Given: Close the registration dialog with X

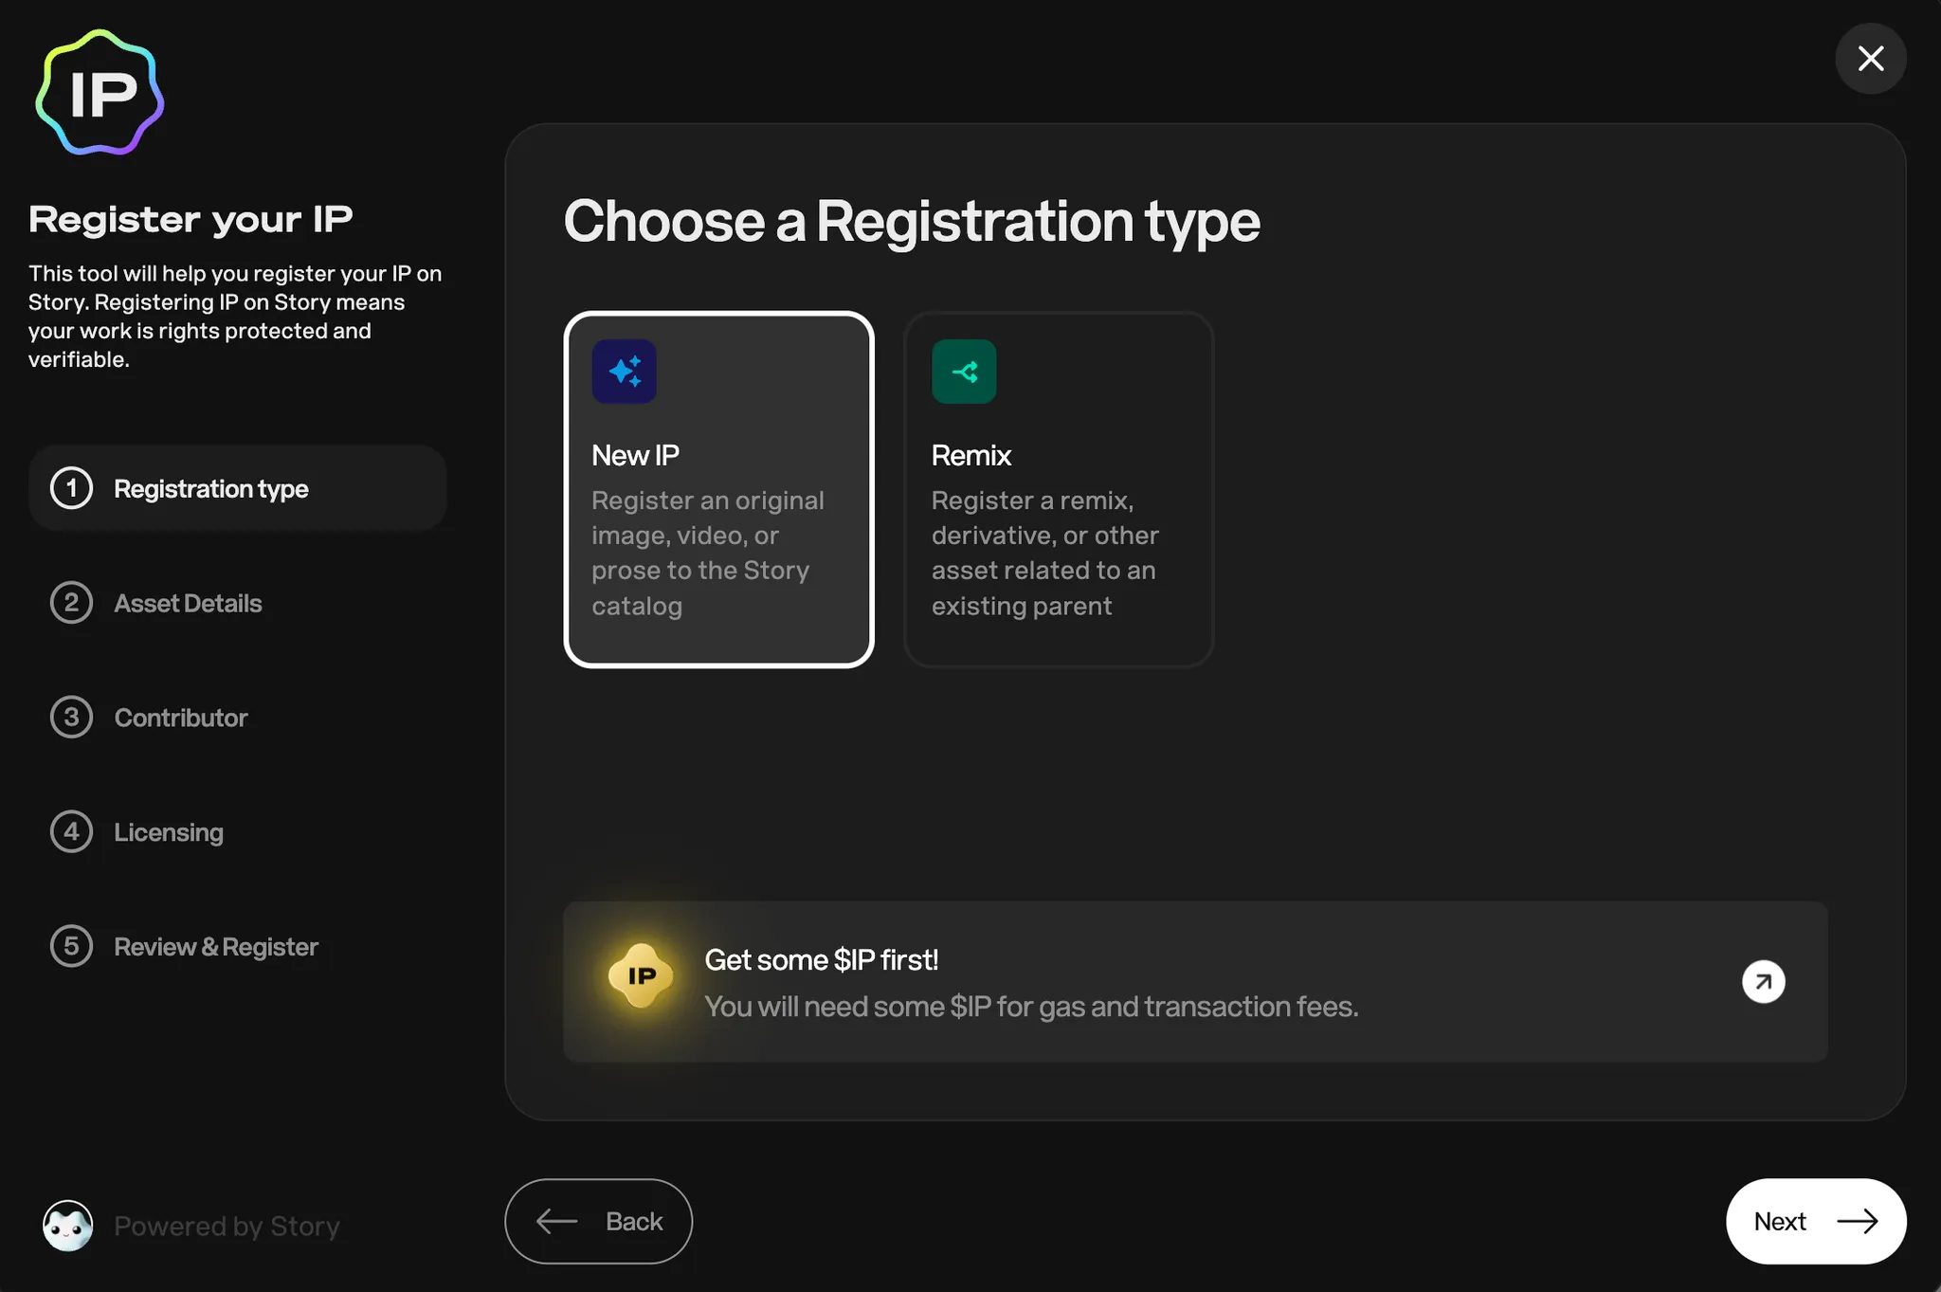Looking at the screenshot, I should point(1870,59).
